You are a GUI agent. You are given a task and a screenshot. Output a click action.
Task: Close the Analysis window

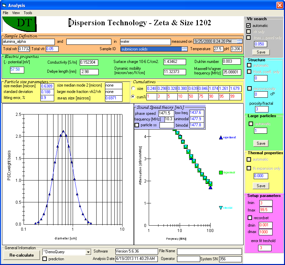point(280,5)
